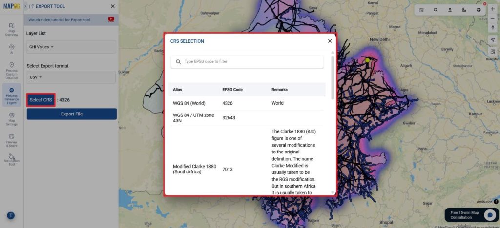Click EPSG code 4326 cell
500x228 pixels.
(228, 103)
